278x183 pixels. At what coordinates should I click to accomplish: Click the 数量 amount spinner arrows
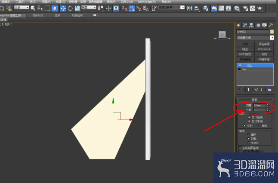point(268,105)
